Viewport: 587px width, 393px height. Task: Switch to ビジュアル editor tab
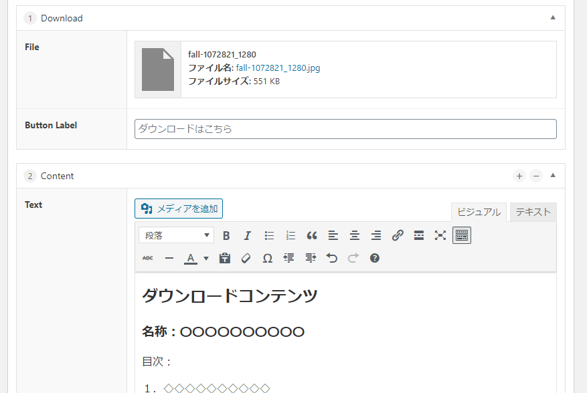tap(479, 212)
